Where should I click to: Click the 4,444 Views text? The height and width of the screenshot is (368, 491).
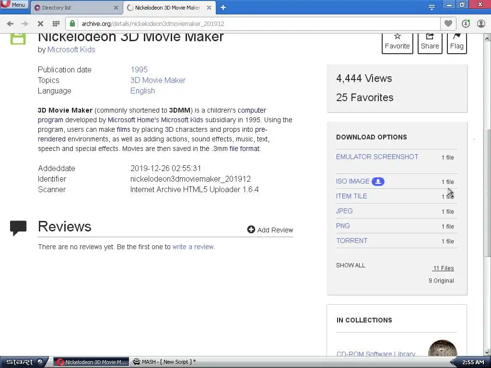pos(364,78)
